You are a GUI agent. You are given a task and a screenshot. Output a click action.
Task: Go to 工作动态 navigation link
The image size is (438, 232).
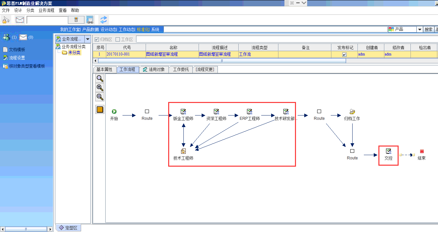[126, 29]
